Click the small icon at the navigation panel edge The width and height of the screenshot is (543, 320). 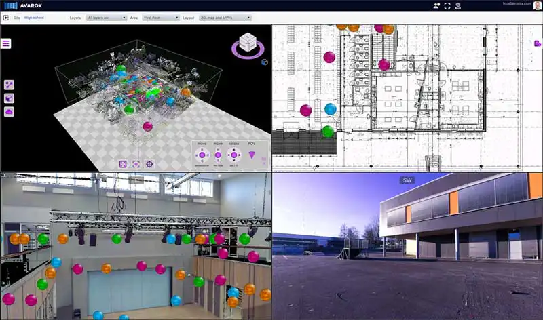click(x=264, y=160)
